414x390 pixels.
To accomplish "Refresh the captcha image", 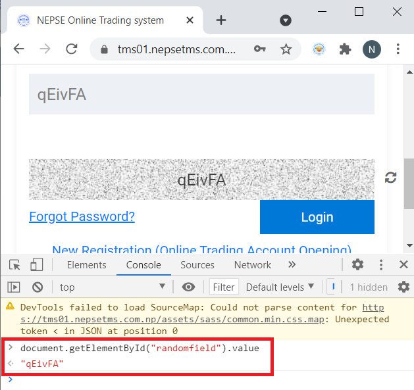I will (x=391, y=178).
